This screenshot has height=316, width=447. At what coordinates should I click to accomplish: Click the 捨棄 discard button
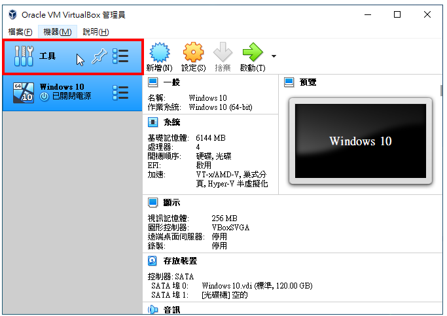(223, 57)
